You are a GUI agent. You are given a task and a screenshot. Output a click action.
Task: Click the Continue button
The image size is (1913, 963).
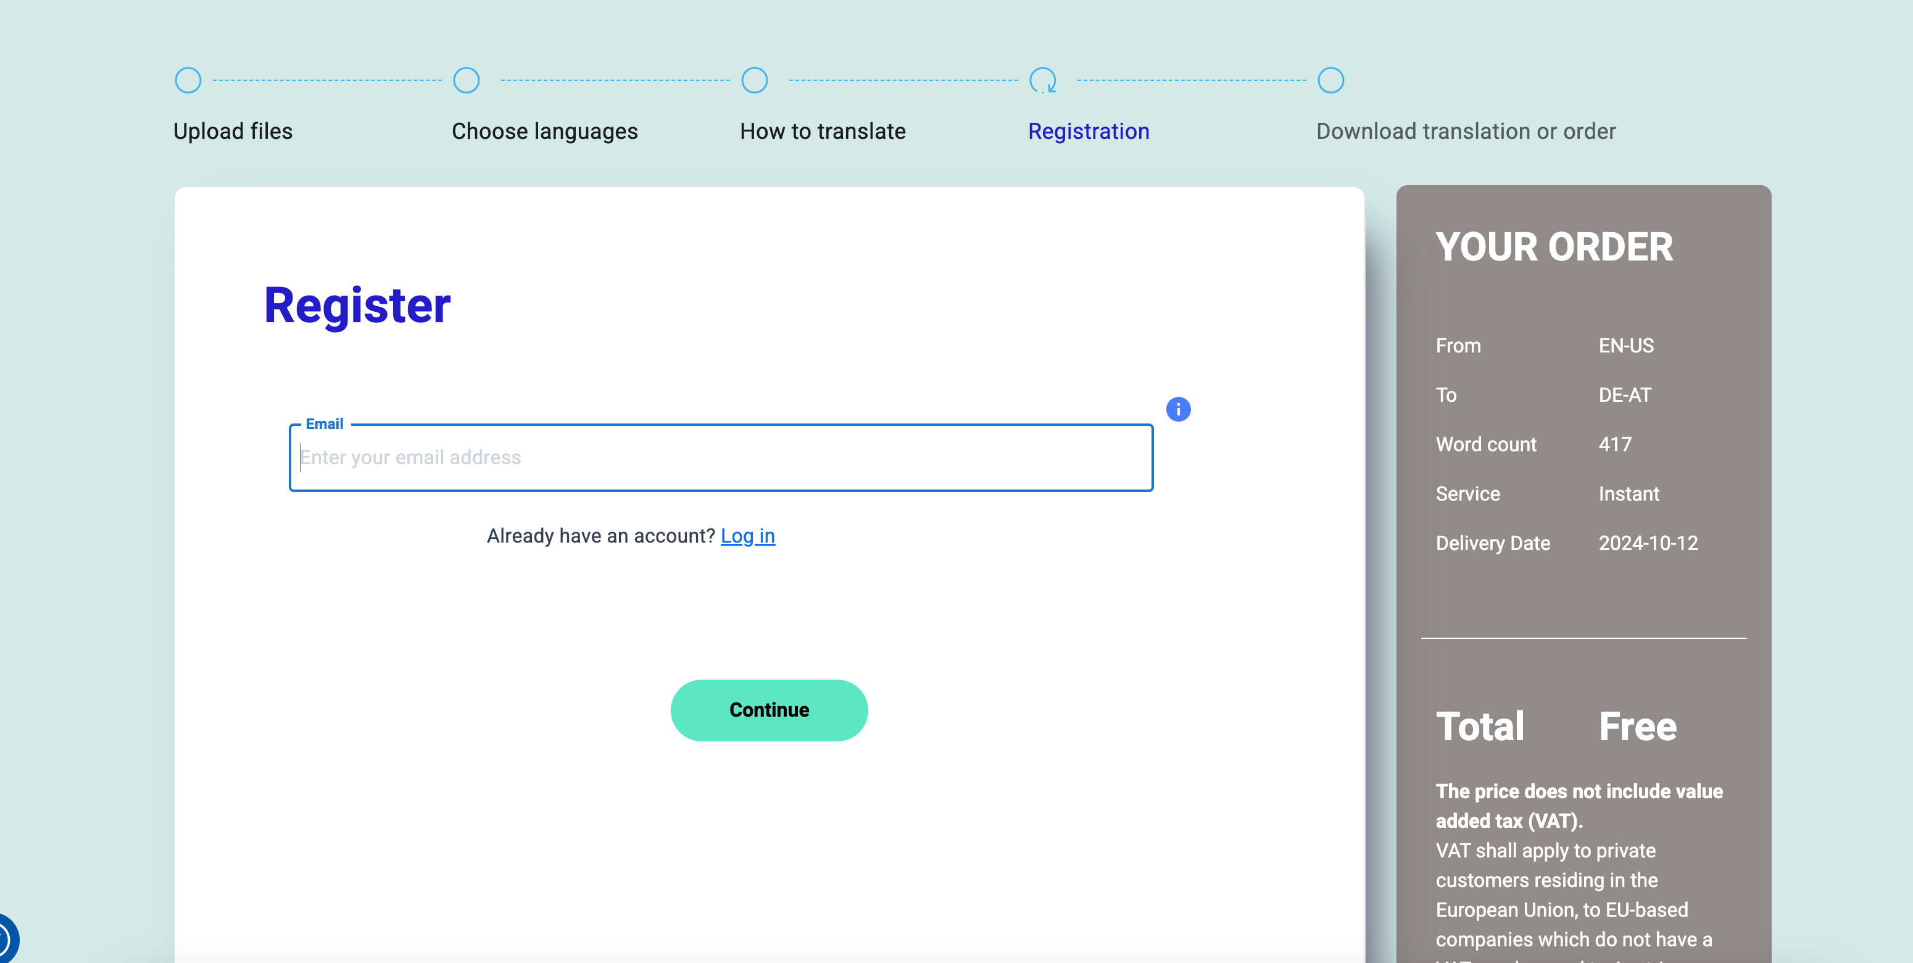pos(769,710)
